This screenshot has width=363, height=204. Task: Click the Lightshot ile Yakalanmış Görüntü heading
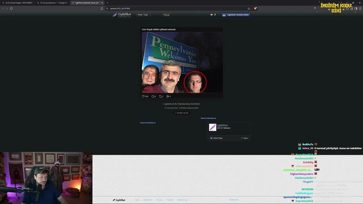click(x=181, y=104)
